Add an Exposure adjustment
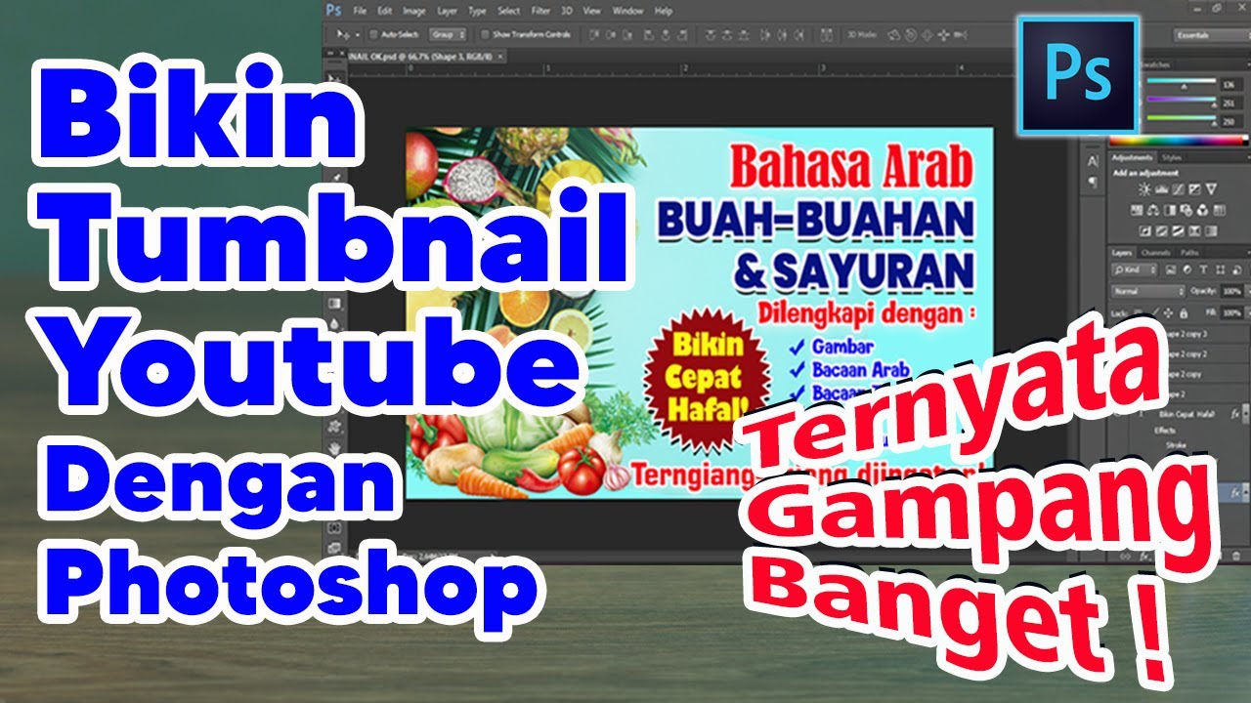 (1194, 189)
